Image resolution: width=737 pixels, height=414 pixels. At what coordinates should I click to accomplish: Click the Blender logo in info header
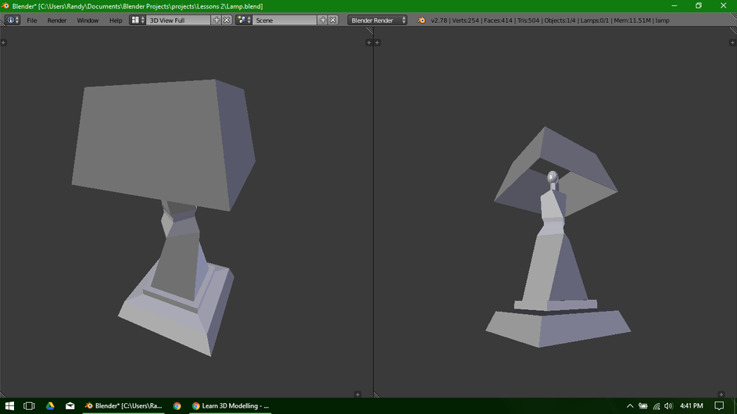(422, 20)
